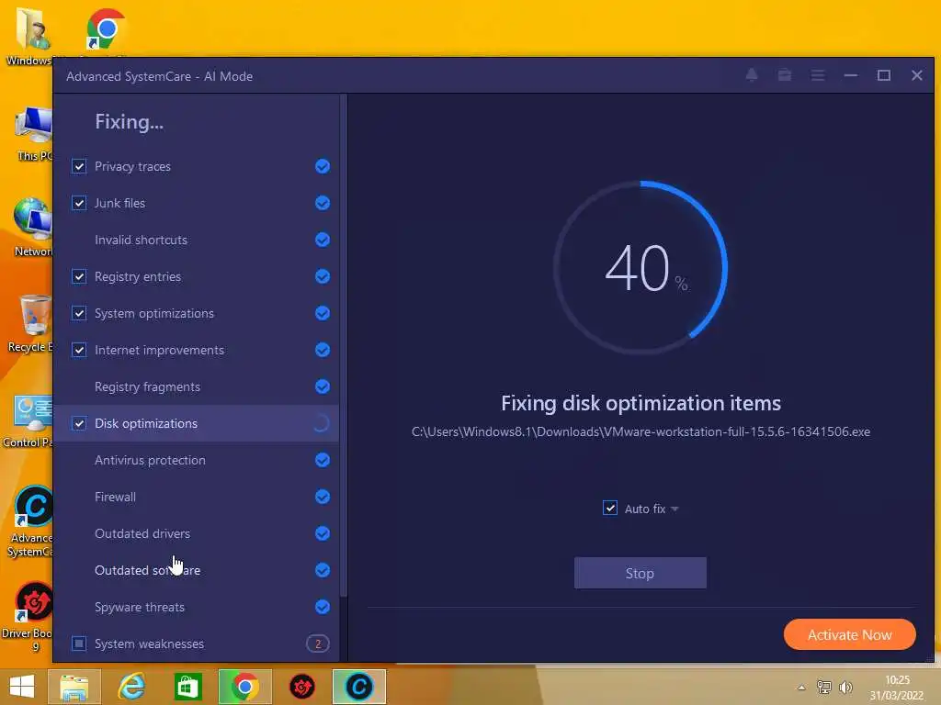Click the Windows Start button
The image size is (941, 705).
(22, 687)
